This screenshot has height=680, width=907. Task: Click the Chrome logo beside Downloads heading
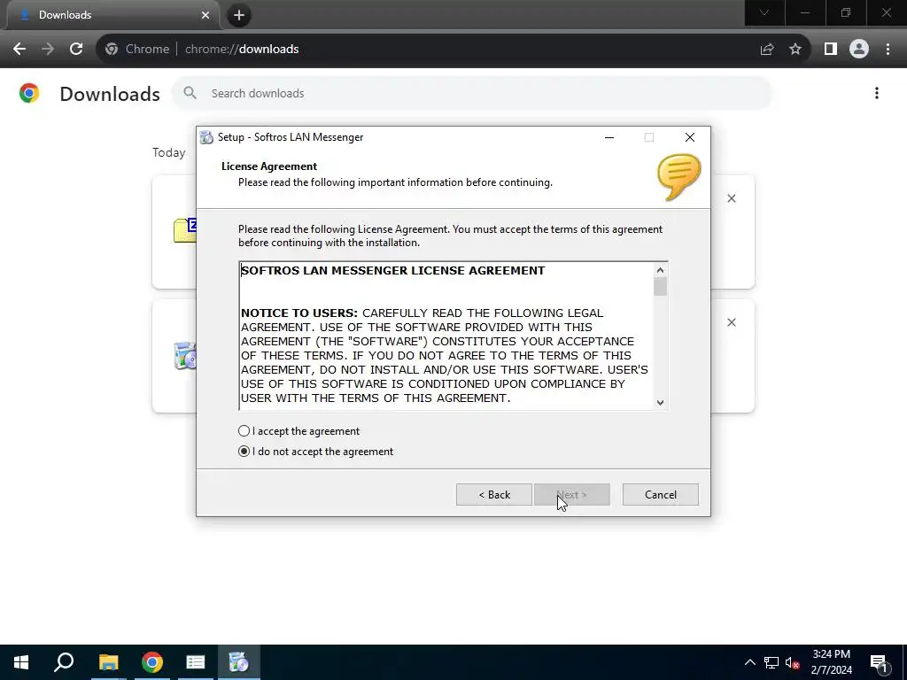29,93
